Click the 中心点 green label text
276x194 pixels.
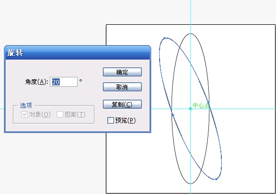coord(201,105)
